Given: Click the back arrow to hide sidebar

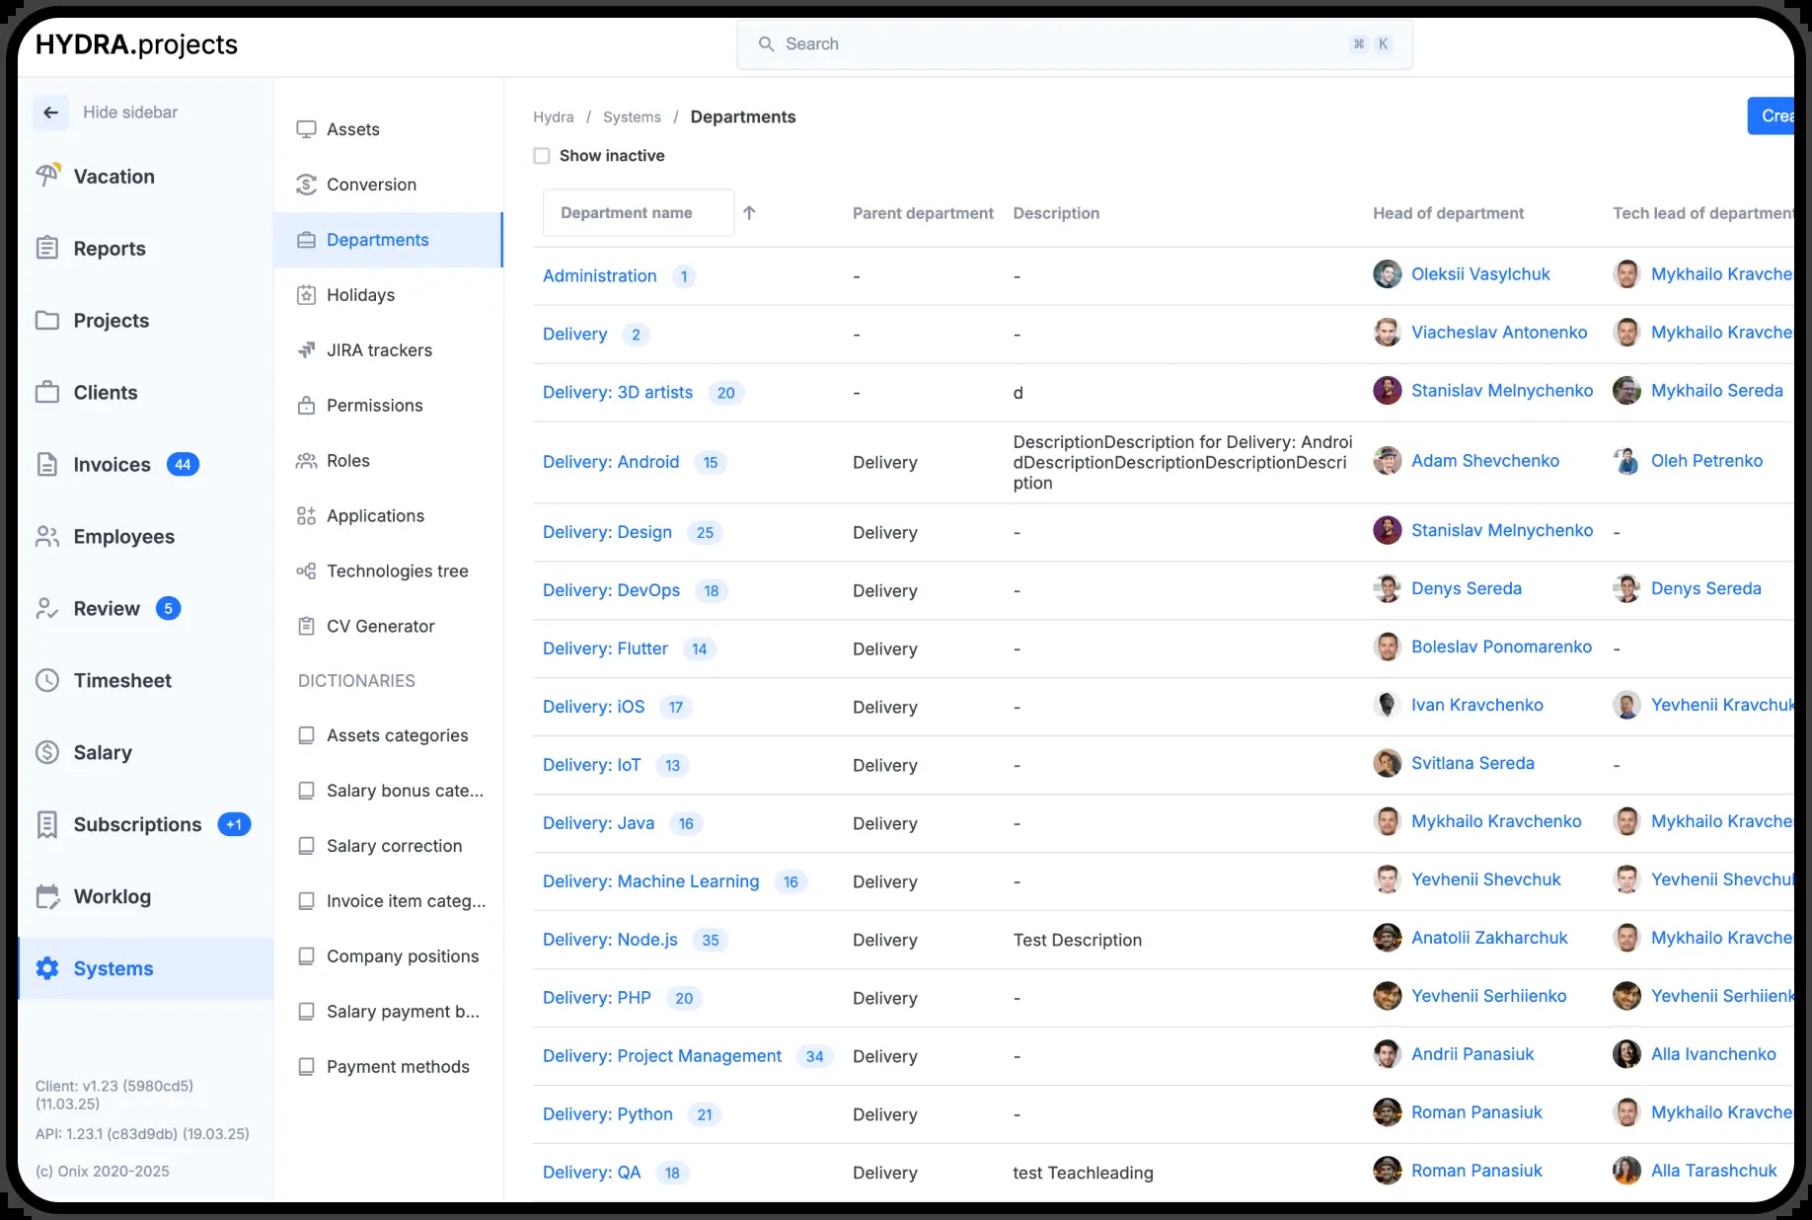Looking at the screenshot, I should (x=50, y=113).
